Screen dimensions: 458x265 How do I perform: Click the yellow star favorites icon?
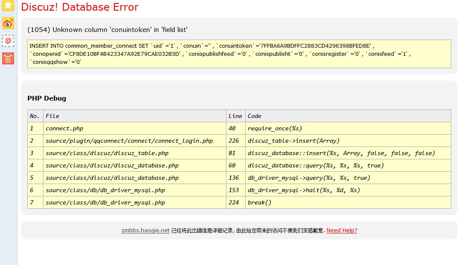coord(8,6)
